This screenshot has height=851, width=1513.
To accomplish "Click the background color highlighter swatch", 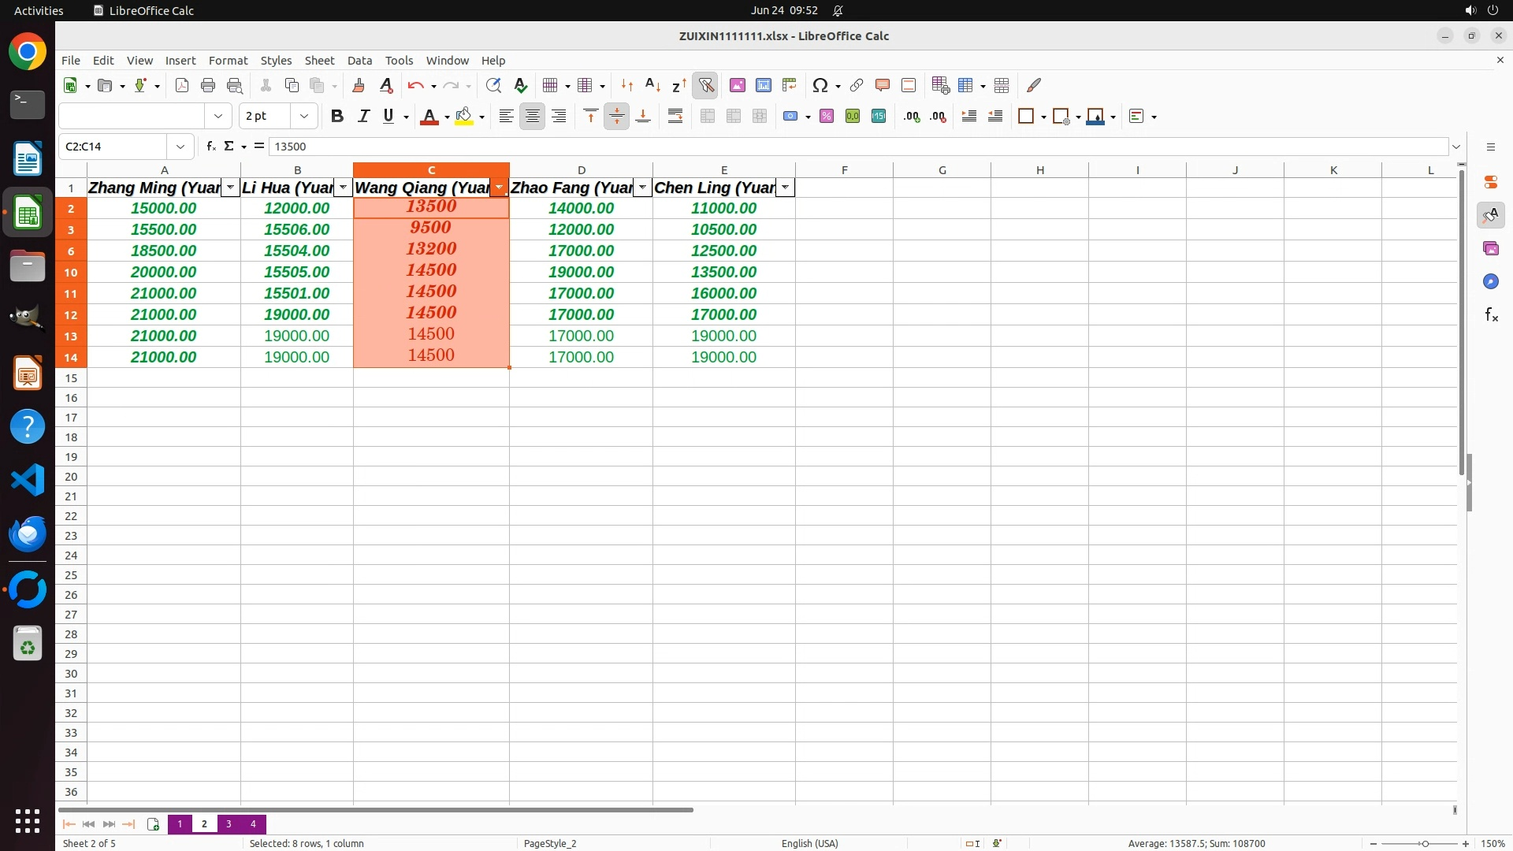I will pos(463,117).
